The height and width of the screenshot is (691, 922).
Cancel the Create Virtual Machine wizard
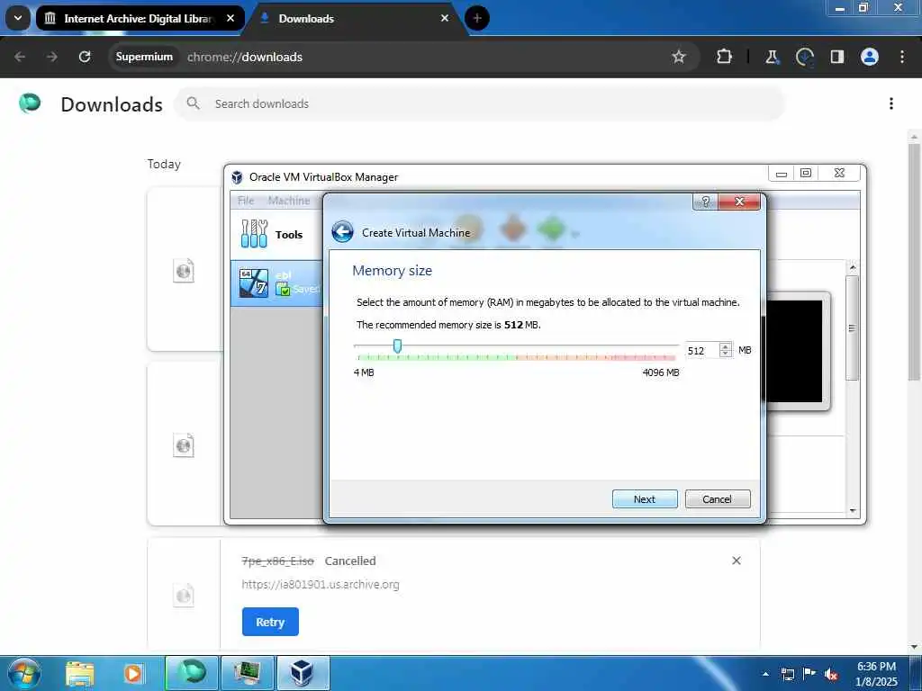718,498
